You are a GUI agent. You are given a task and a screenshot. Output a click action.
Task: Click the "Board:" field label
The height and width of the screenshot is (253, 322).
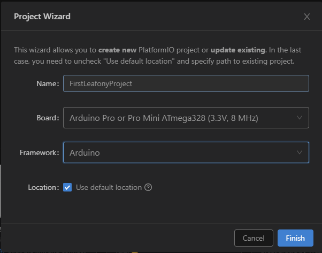click(x=47, y=118)
